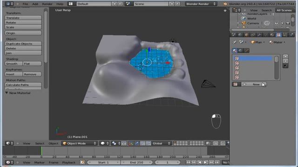Add a new scene with plus button

(x=172, y=4)
